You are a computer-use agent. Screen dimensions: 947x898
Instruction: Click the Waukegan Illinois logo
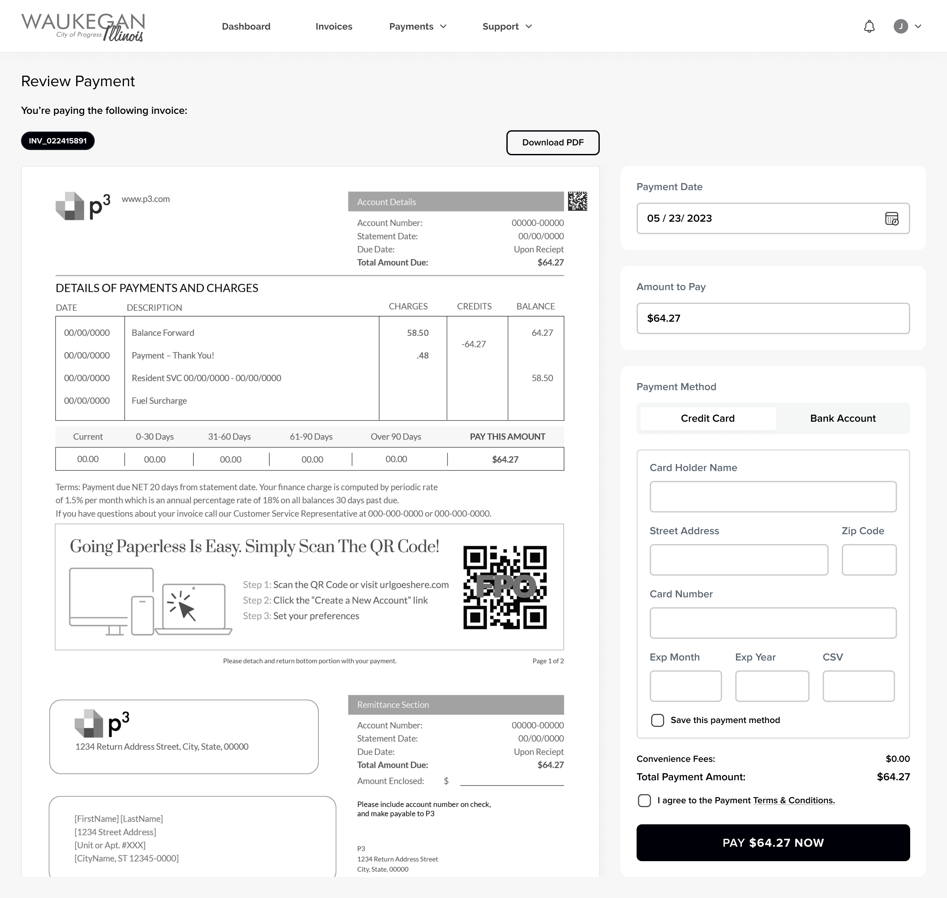(83, 27)
